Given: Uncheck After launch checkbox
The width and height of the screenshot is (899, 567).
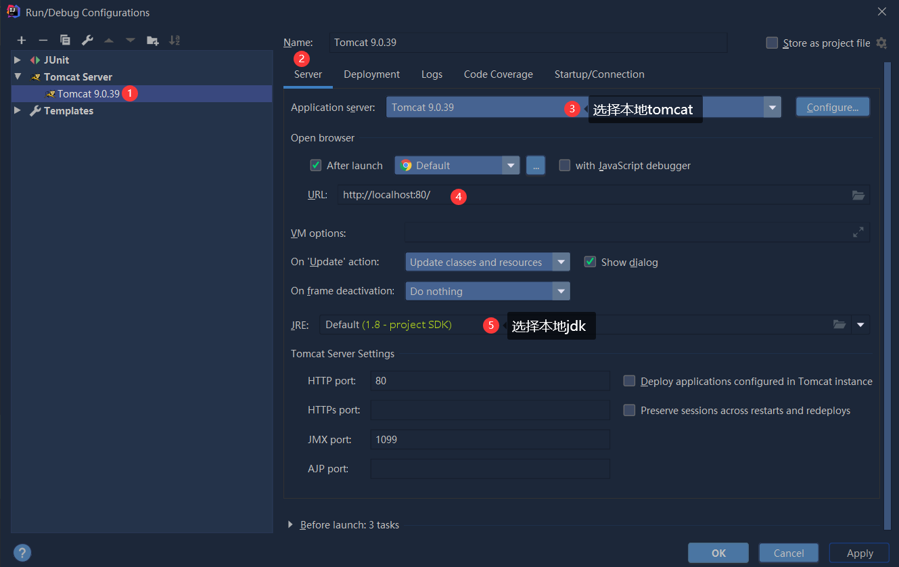Looking at the screenshot, I should pos(315,165).
